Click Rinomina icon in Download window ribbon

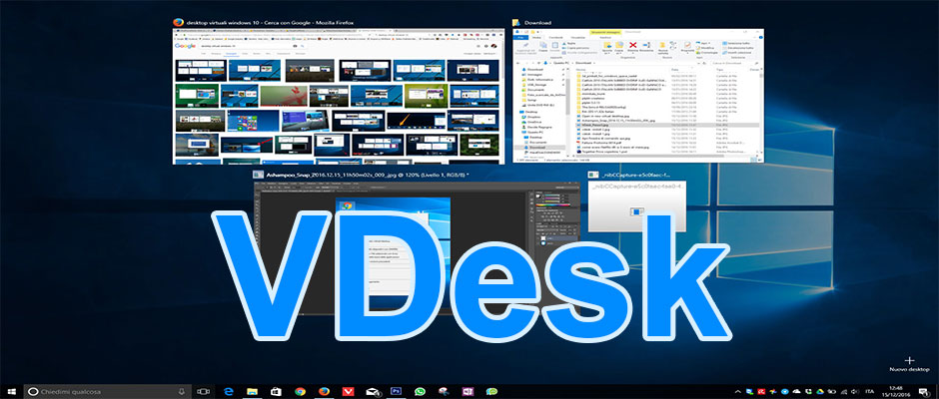[x=646, y=47]
